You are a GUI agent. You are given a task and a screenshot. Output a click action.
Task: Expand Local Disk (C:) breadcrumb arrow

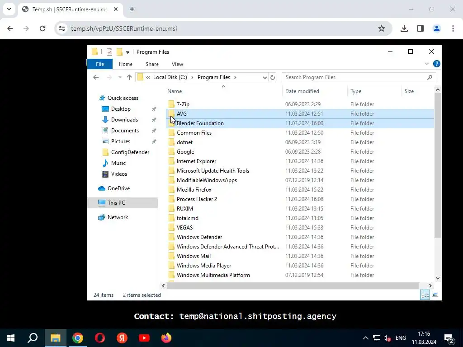192,77
